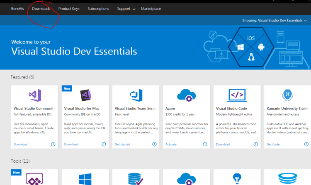
Task: Click the PowerApps icon in Tools
Action: [x=34, y=179]
